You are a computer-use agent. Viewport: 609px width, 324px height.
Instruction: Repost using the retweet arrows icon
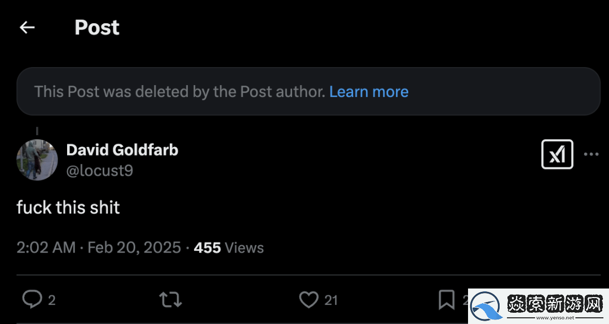point(170,299)
